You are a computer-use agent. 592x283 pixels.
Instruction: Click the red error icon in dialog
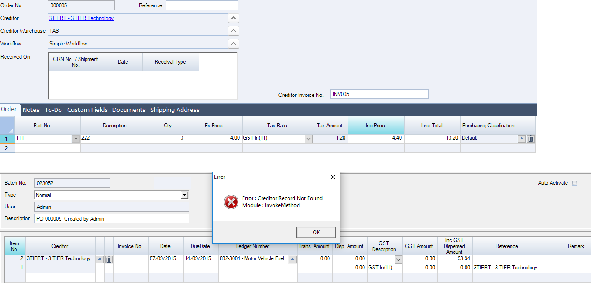[231, 202]
